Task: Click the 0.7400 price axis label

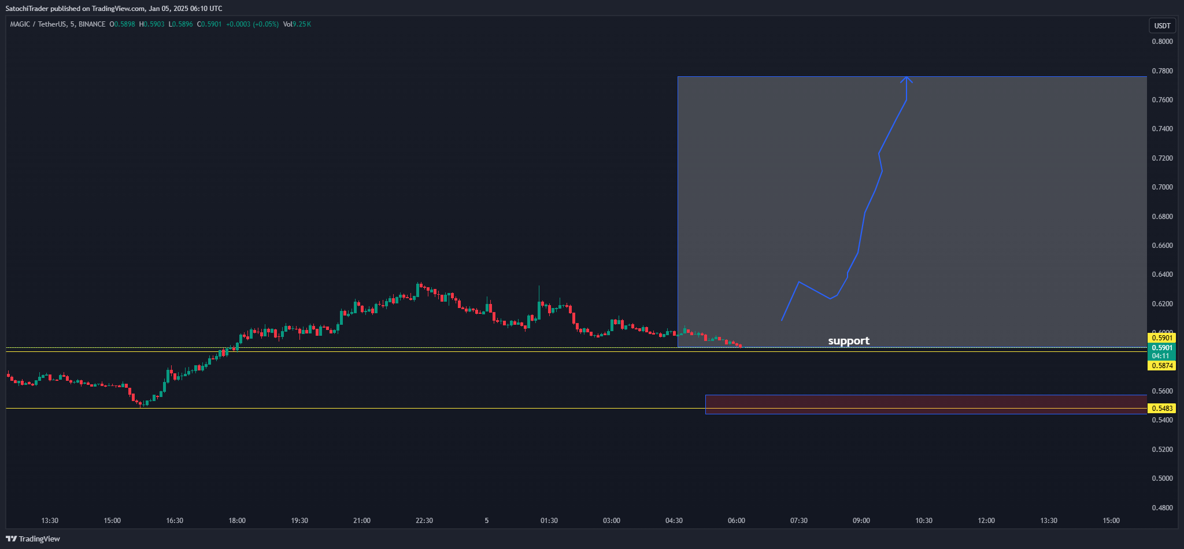Action: tap(1162, 129)
